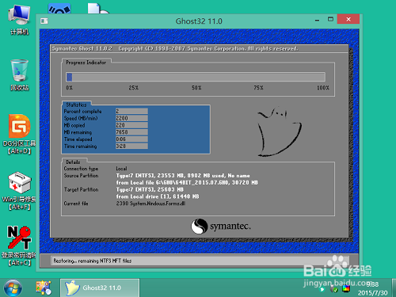This screenshot has height=297, width=396.
Task: Open the Computer desktop icon
Action: 19,20
